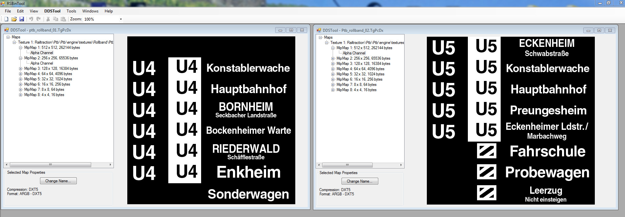This screenshot has height=217, width=625.
Task: Click 'Compression: DXT5' text in rollband_01 window
Action: pyautogui.click(x=23, y=189)
